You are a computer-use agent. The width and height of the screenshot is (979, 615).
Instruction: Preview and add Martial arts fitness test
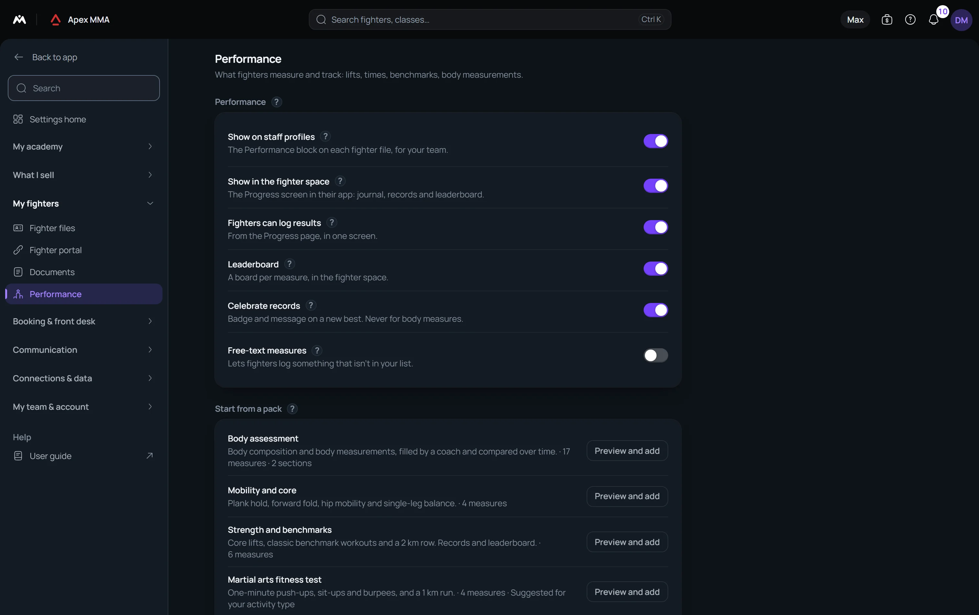(x=627, y=592)
